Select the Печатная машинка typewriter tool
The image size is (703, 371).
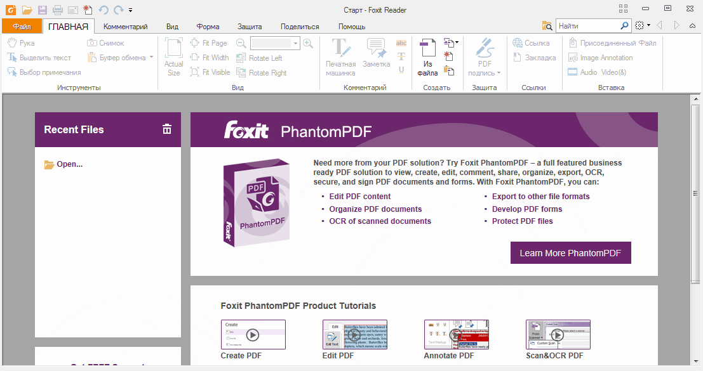[x=340, y=57]
